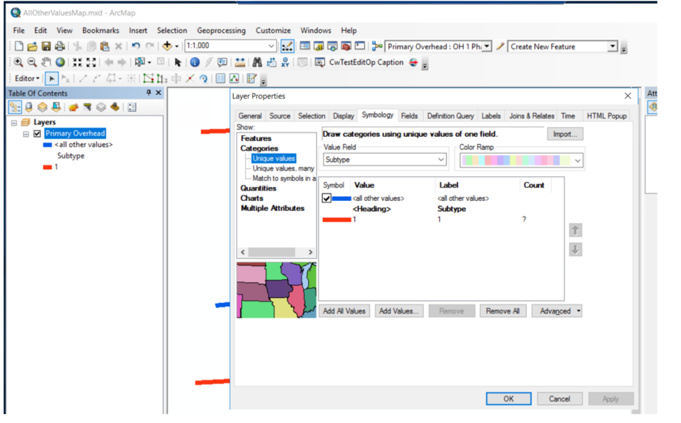This screenshot has height=423, width=681.
Task: Open the Editor menu dropdown
Action: tap(27, 78)
